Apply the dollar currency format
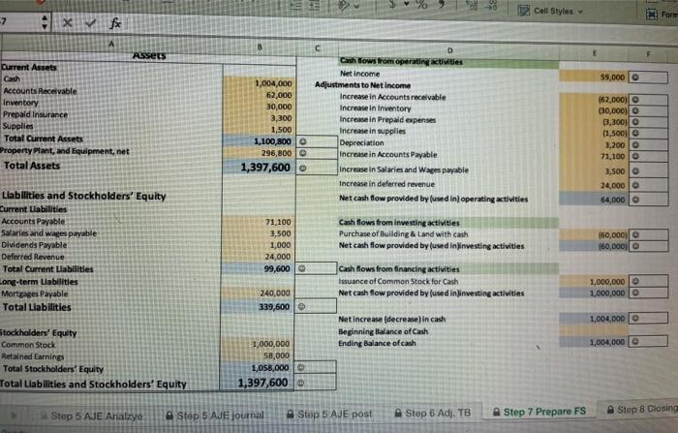The width and height of the screenshot is (678, 433). coord(392,4)
